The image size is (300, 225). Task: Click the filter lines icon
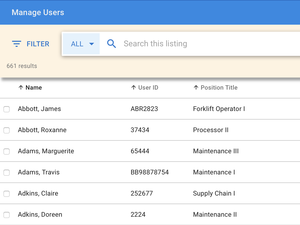click(x=17, y=44)
